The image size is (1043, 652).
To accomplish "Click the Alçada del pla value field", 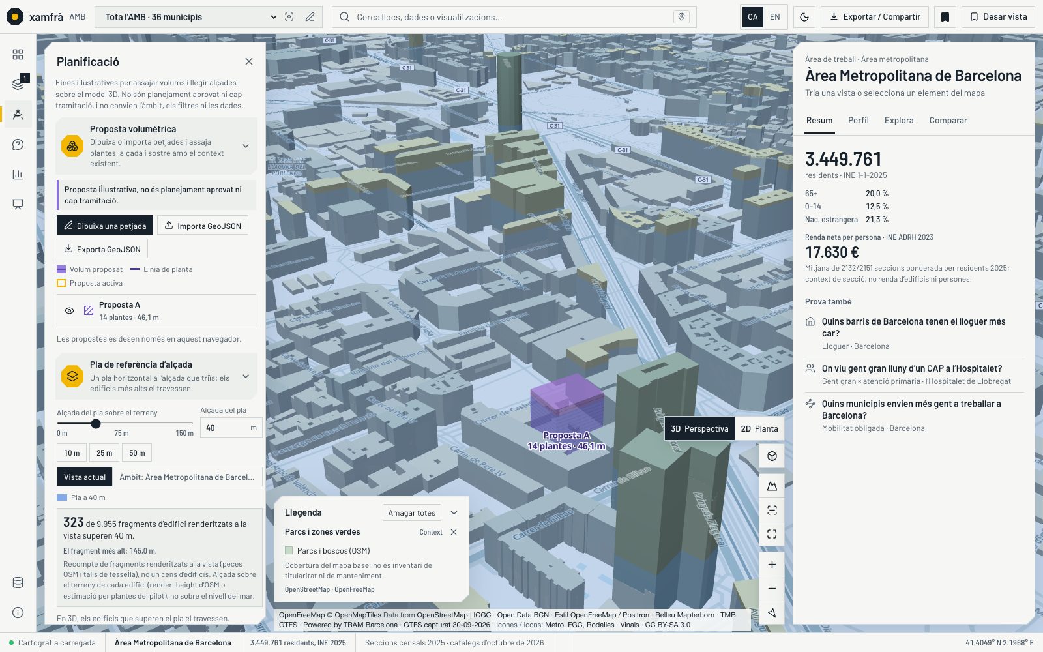I will pos(231,428).
